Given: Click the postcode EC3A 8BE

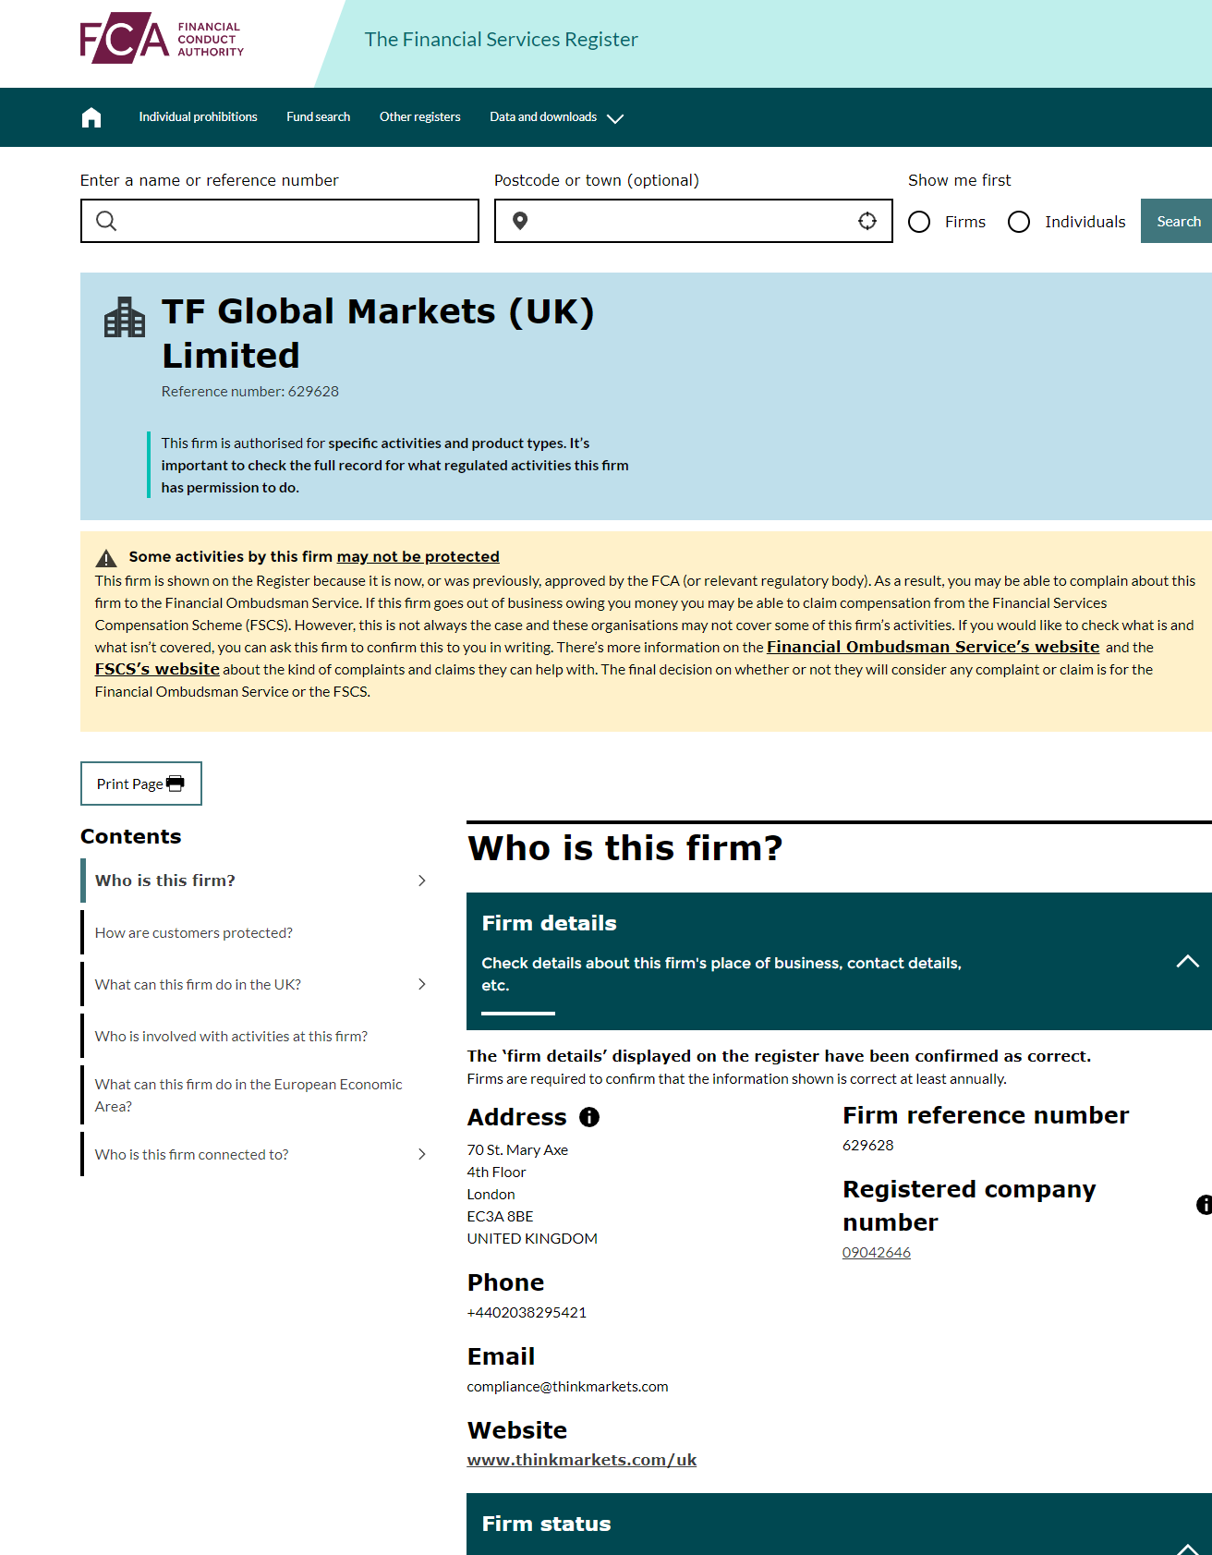Looking at the screenshot, I should point(500,1216).
